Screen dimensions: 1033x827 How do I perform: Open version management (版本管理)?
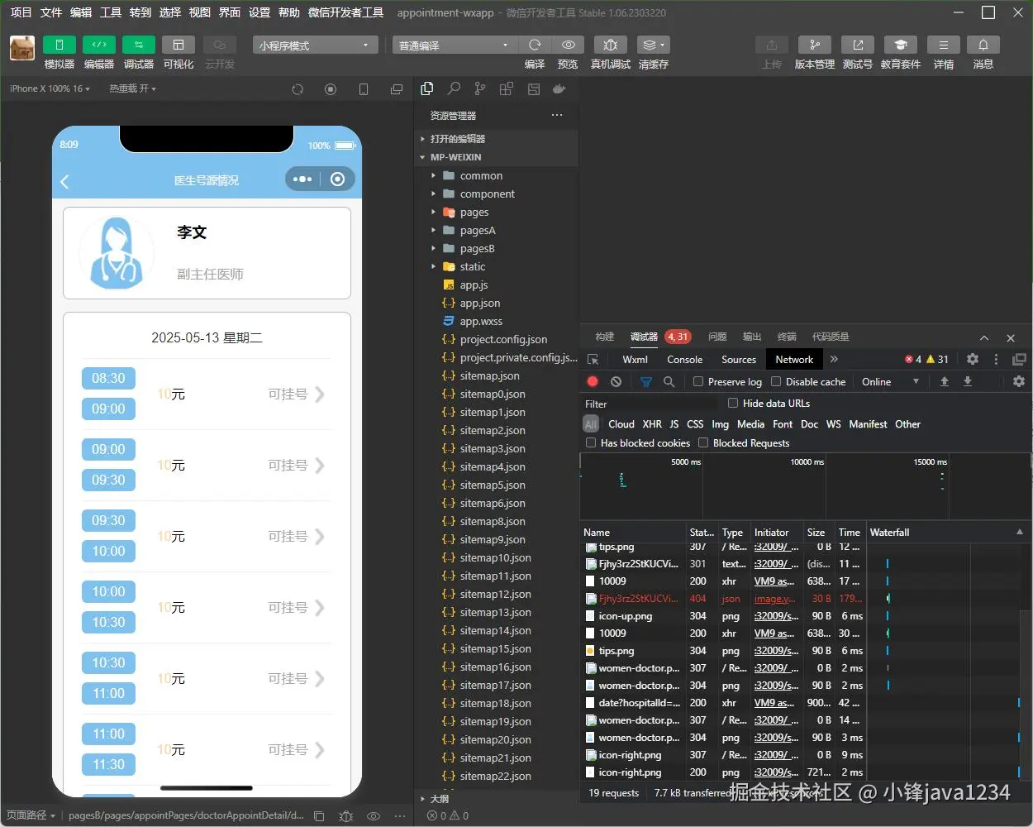(x=815, y=45)
